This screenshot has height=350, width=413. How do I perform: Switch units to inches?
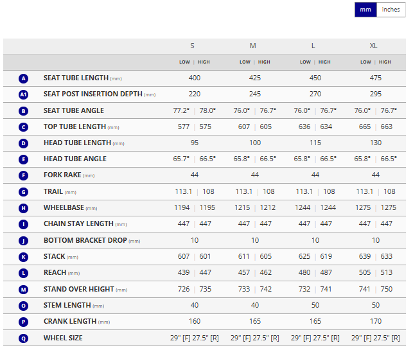[x=391, y=10]
